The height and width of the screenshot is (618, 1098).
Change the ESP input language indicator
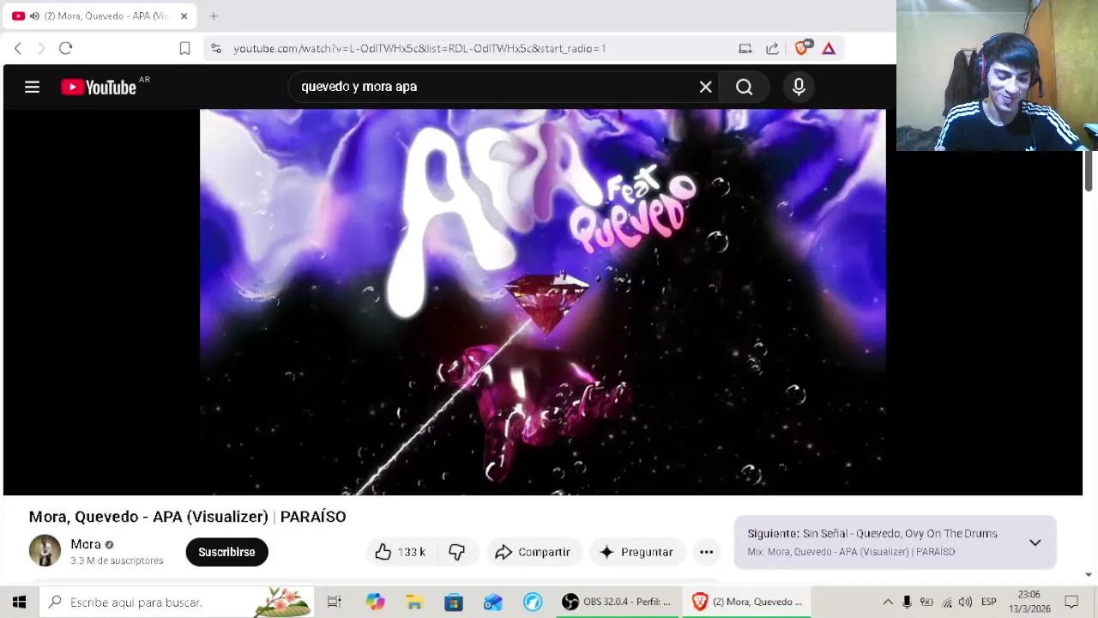pyautogui.click(x=989, y=602)
